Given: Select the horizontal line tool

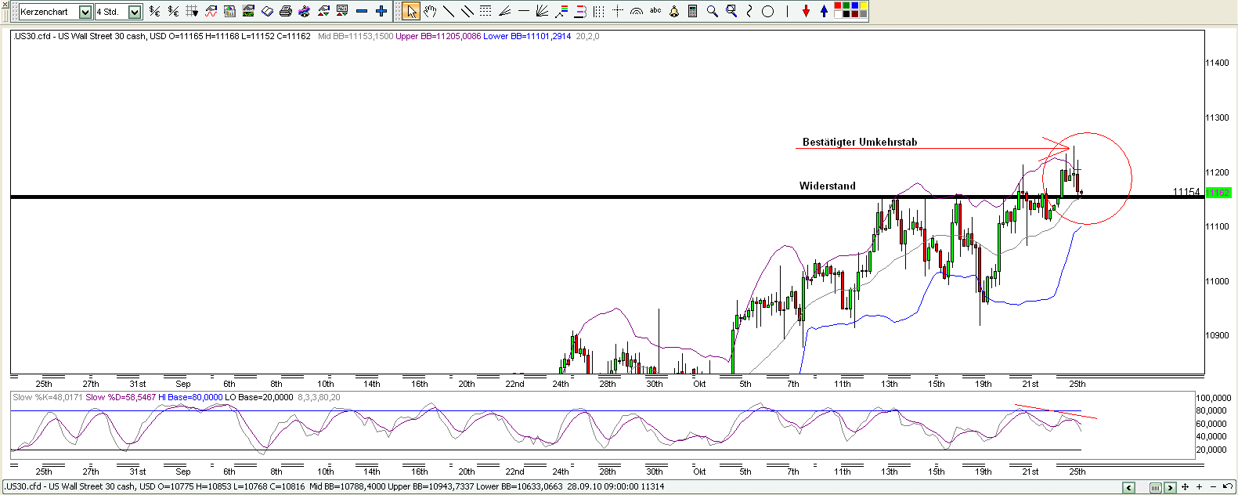Looking at the screenshot, I should pyautogui.click(x=523, y=11).
